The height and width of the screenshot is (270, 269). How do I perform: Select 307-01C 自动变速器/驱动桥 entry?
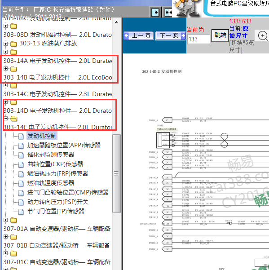[x=57, y=262]
